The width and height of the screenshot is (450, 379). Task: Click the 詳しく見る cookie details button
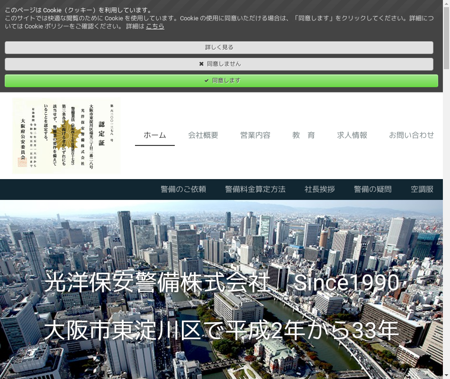pos(219,47)
